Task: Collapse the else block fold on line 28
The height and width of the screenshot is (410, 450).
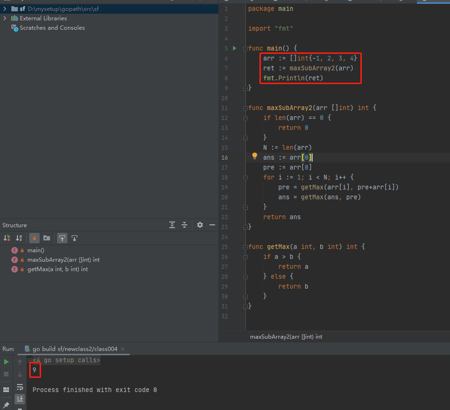Action: tap(245, 277)
